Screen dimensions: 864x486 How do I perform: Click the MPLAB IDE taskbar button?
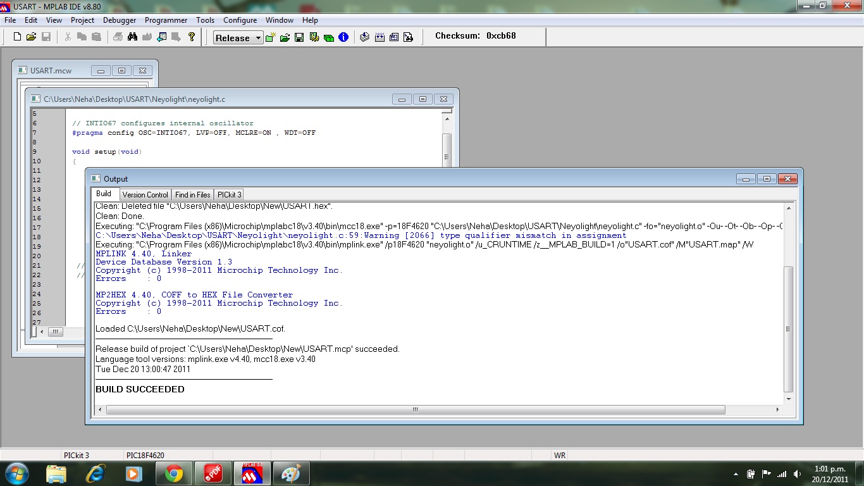point(252,473)
